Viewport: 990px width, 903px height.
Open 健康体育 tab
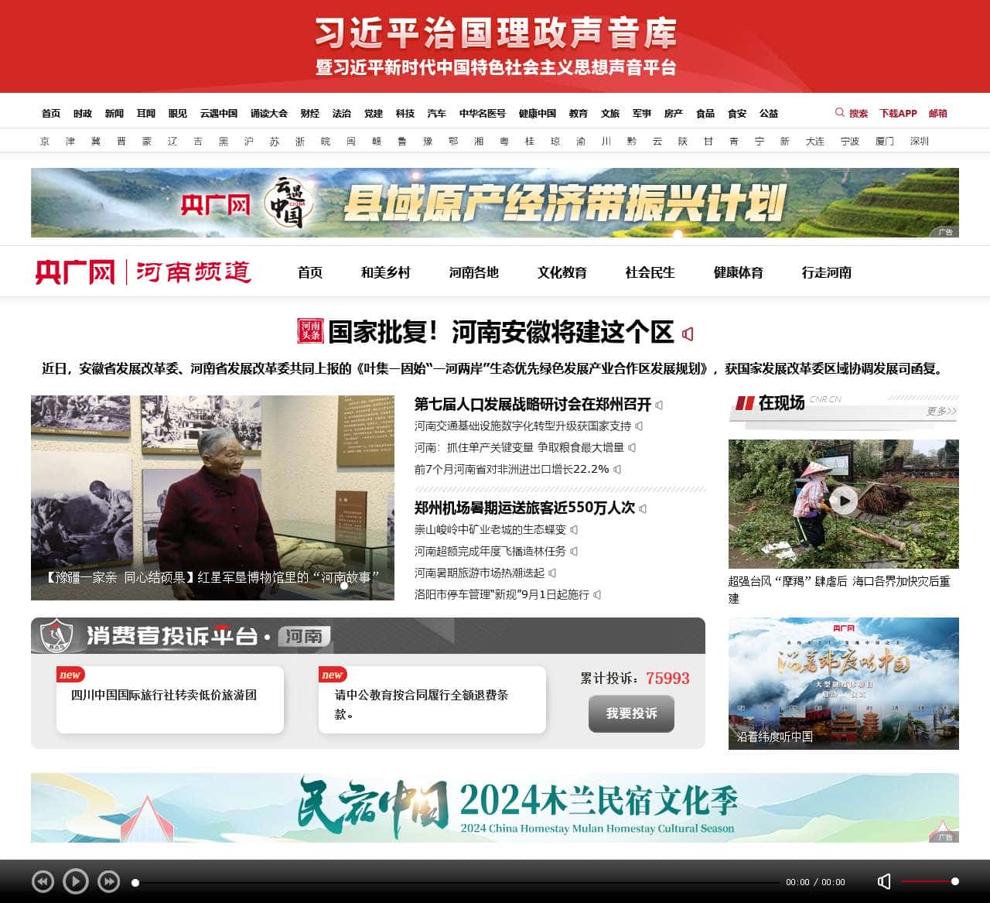[x=739, y=272]
